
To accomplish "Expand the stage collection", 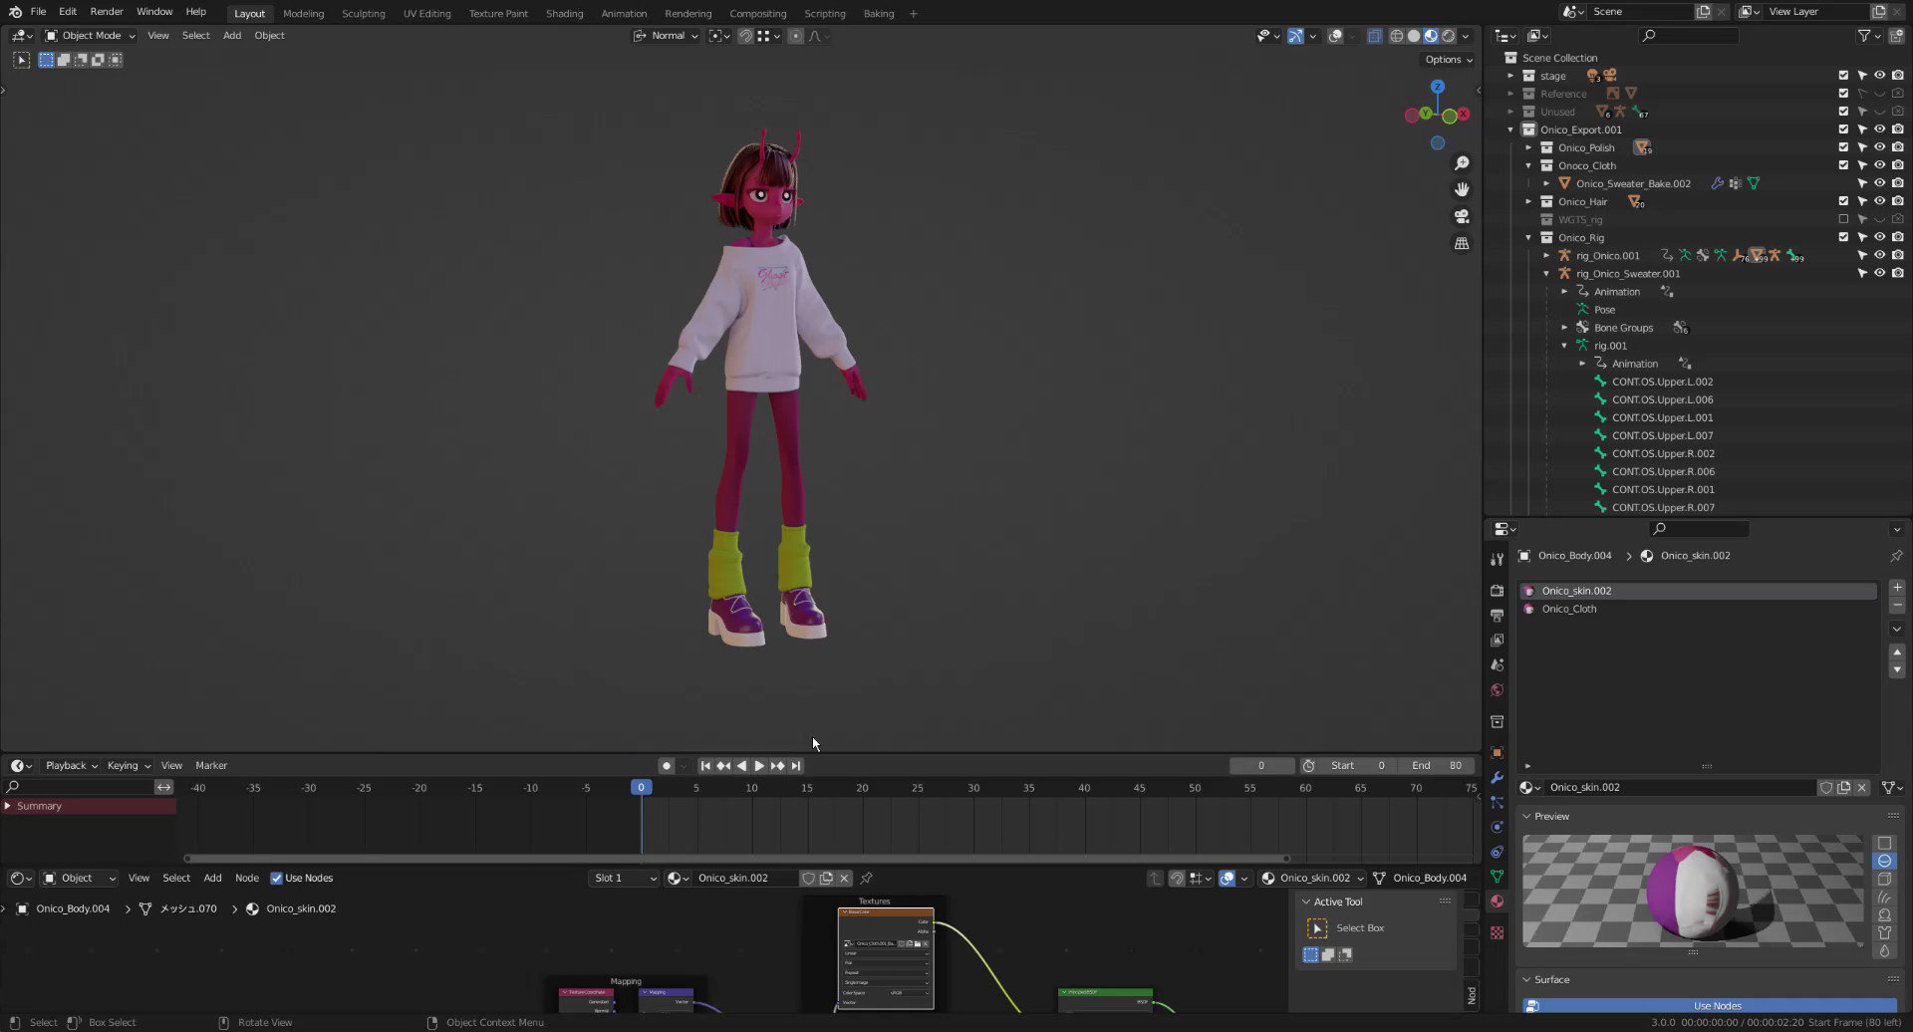I will pos(1510,76).
